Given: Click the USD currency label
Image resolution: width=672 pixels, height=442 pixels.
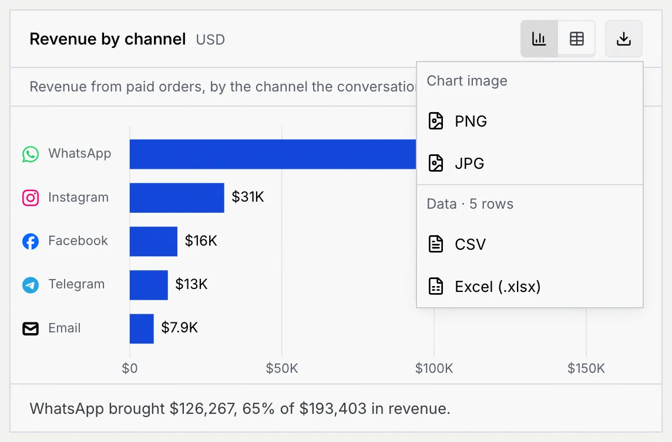Looking at the screenshot, I should point(210,39).
